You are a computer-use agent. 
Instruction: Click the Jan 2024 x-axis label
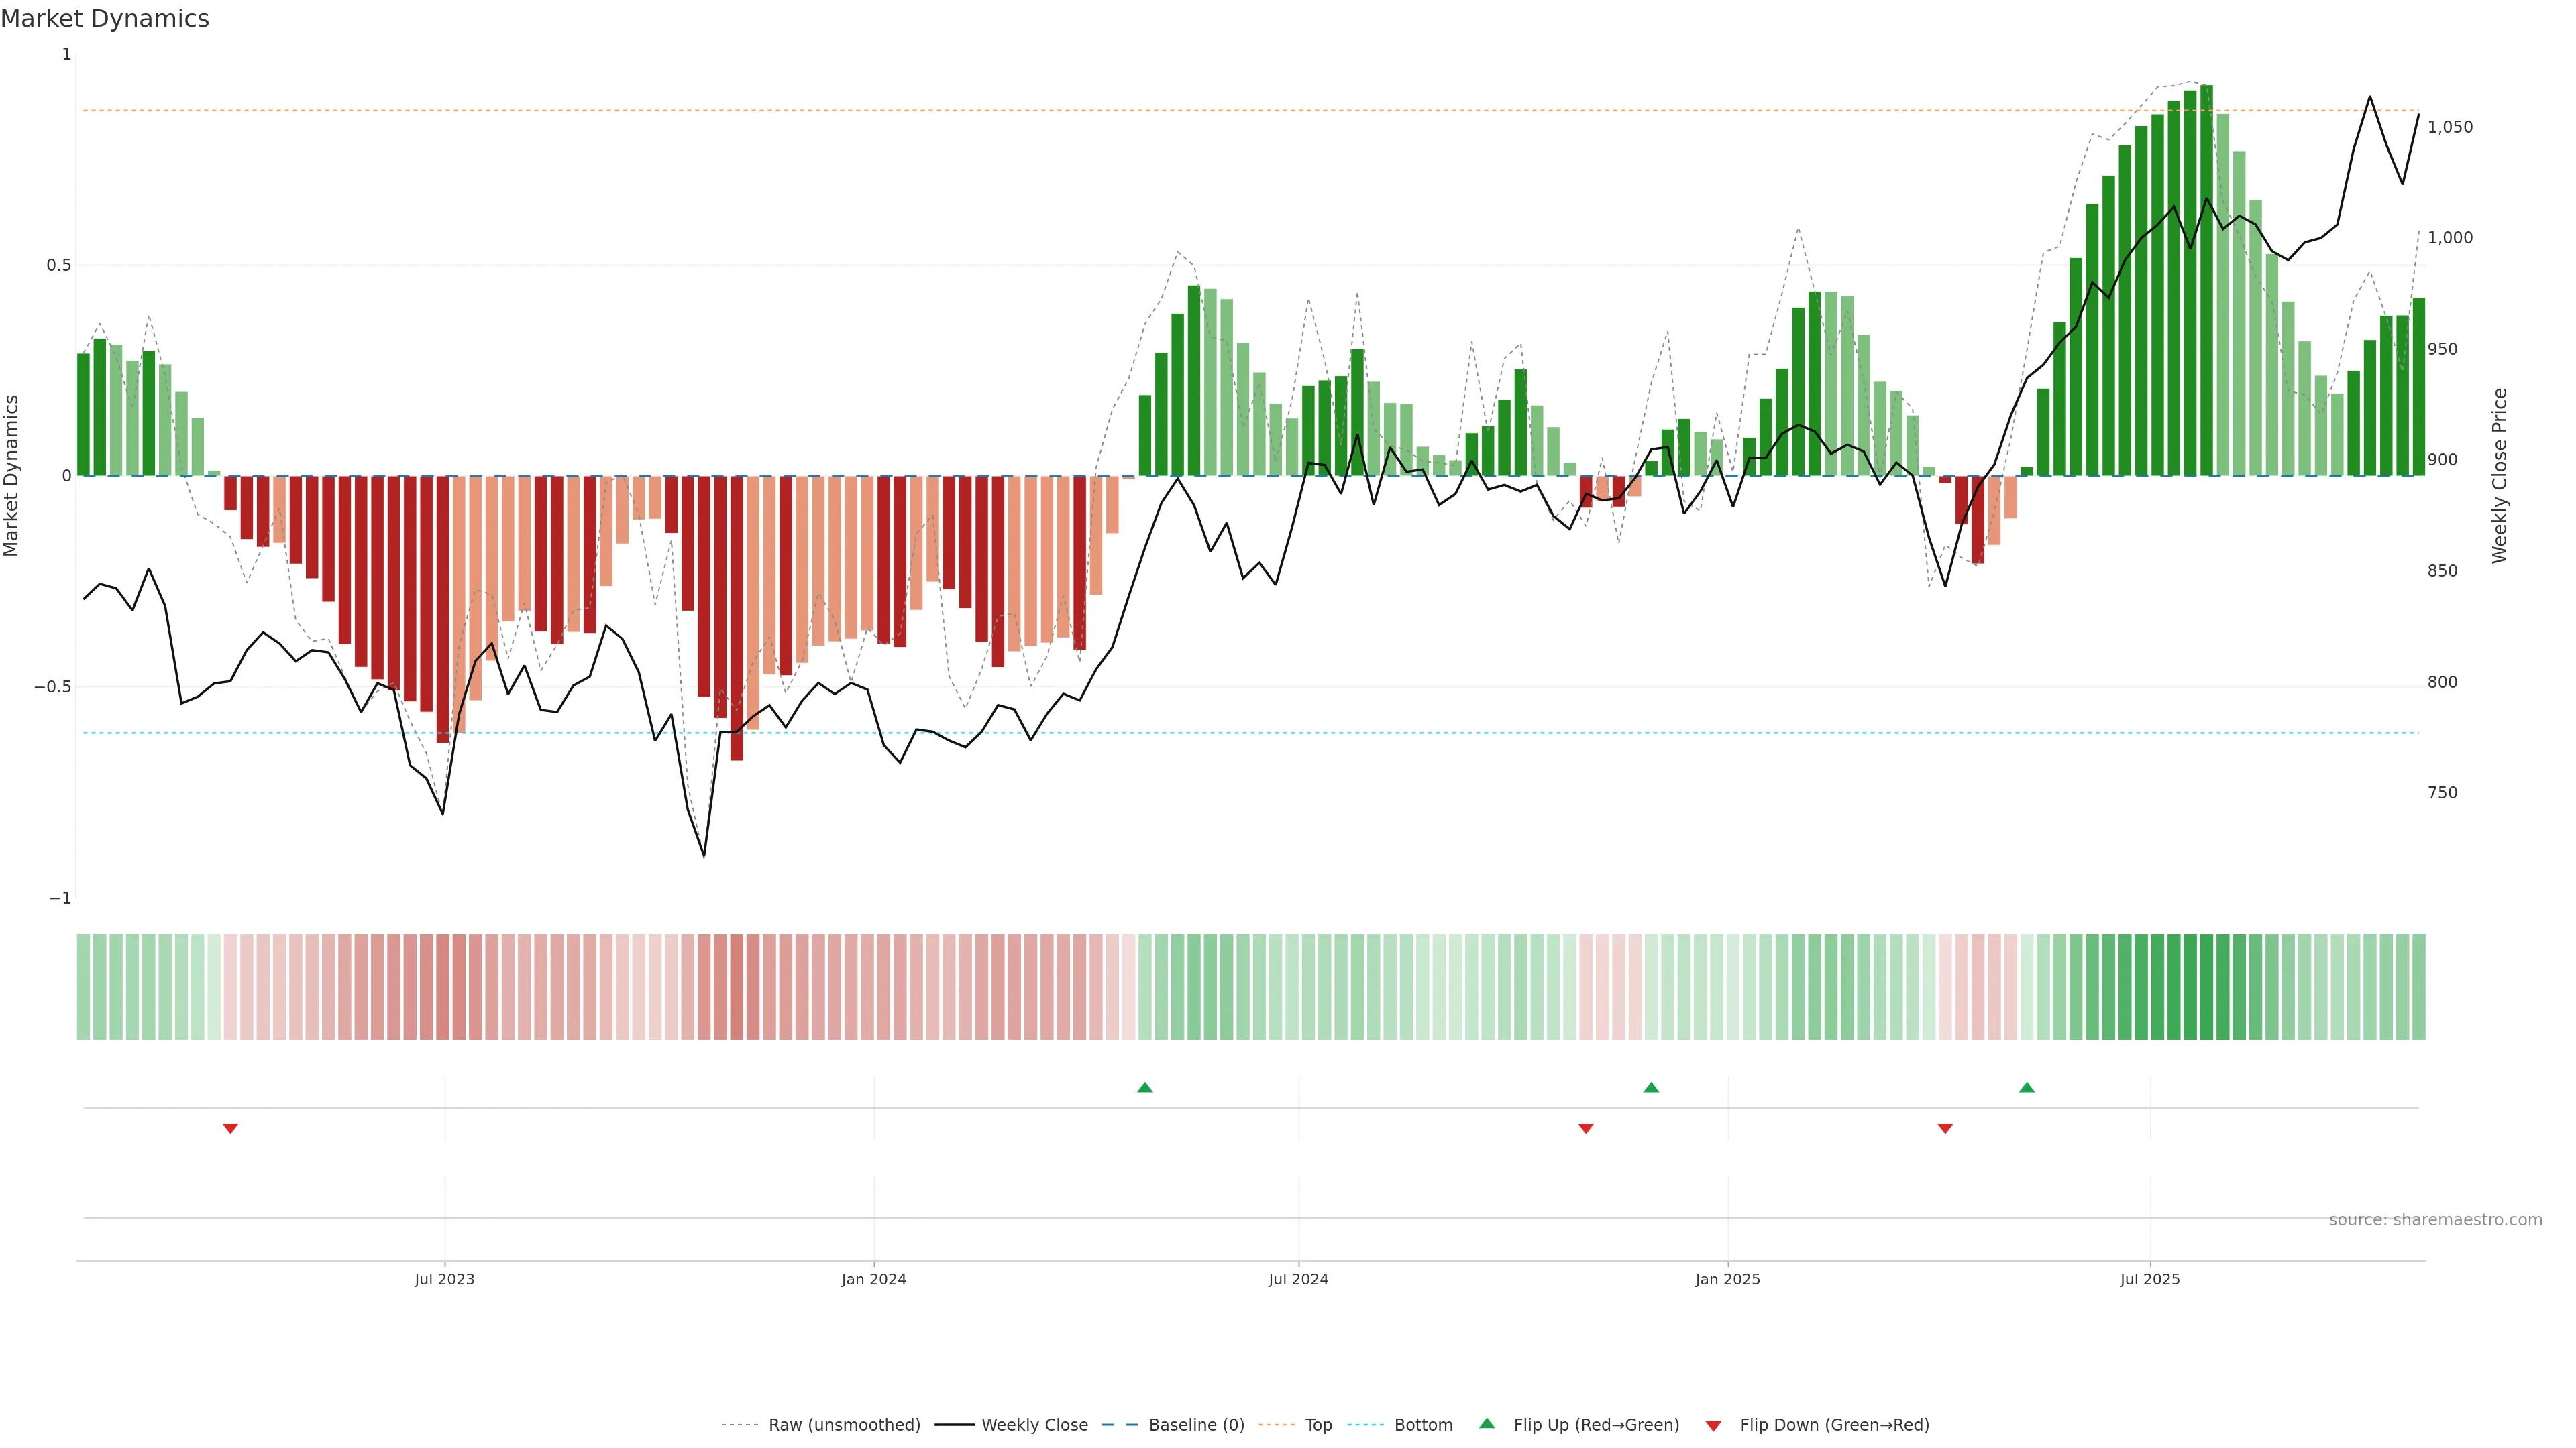click(873, 1279)
